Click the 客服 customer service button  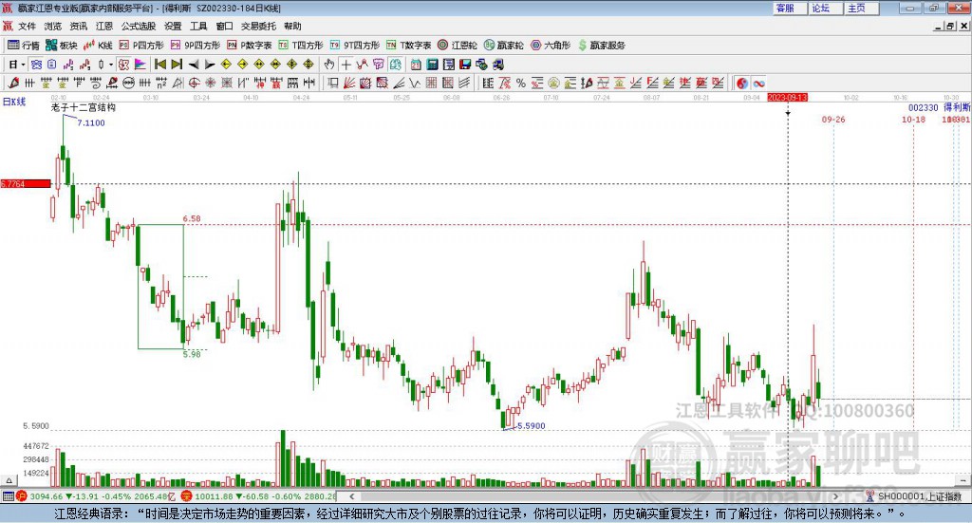(789, 8)
